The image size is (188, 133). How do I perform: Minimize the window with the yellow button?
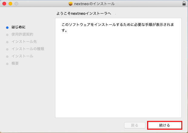click(10, 4)
